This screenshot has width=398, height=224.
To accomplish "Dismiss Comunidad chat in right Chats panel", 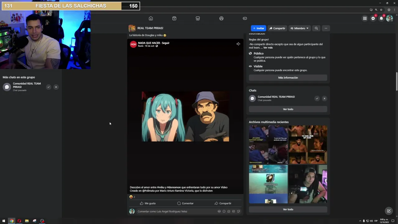I will (x=324, y=98).
